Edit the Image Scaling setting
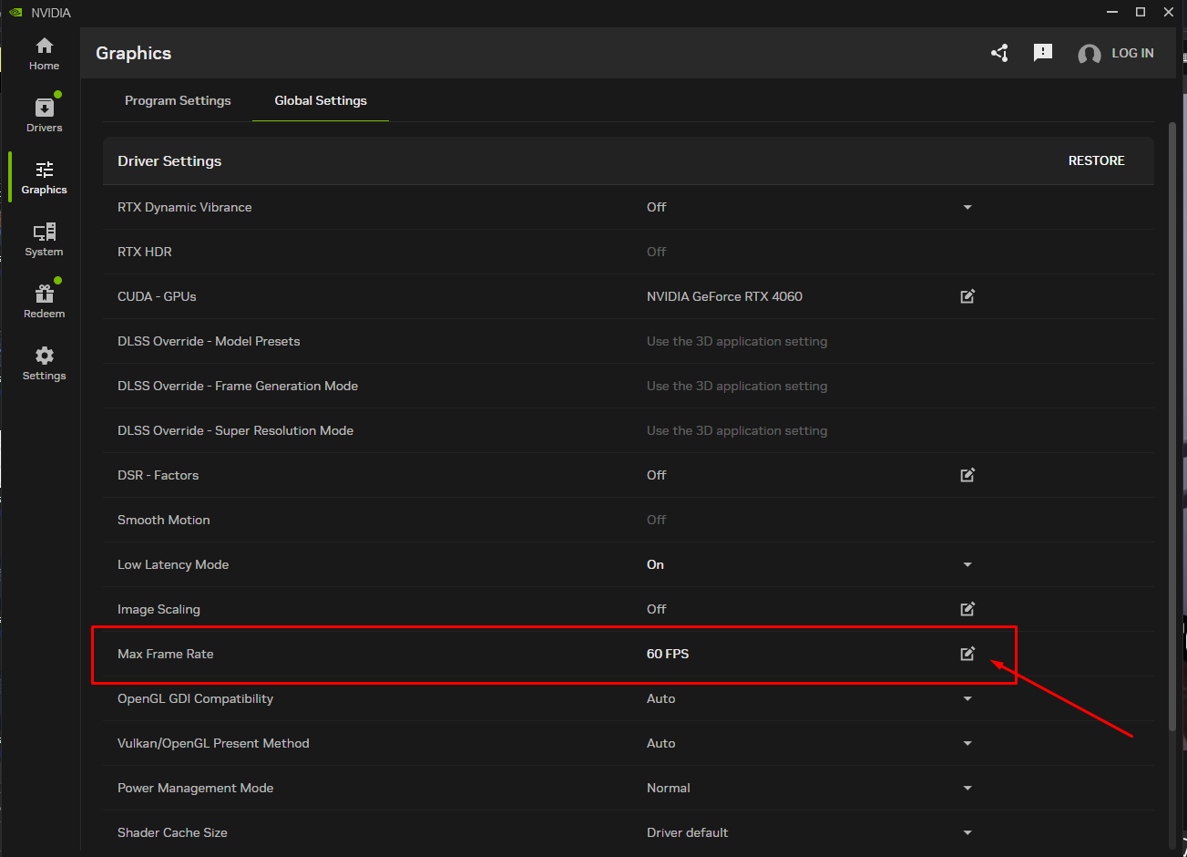This screenshot has width=1187, height=857. click(967, 609)
